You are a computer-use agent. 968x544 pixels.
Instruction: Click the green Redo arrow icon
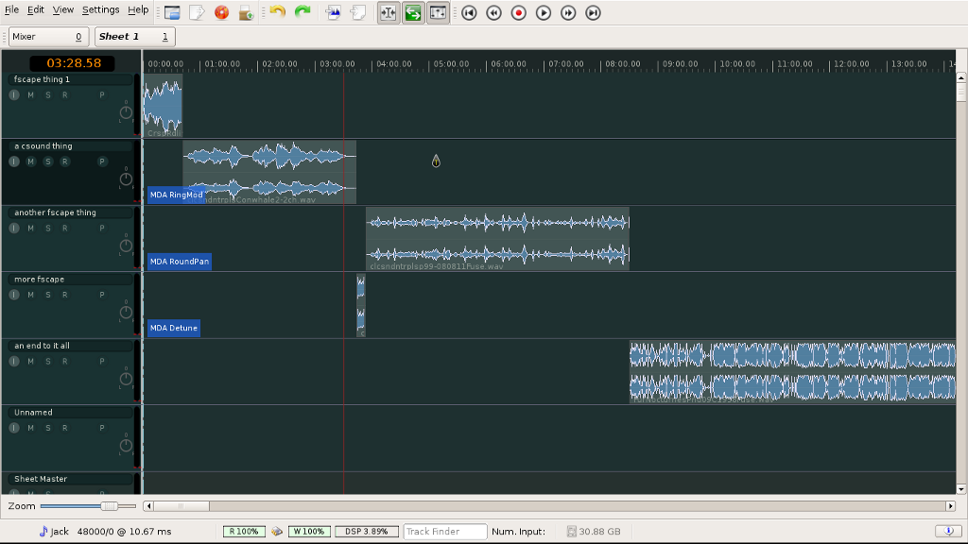click(302, 12)
